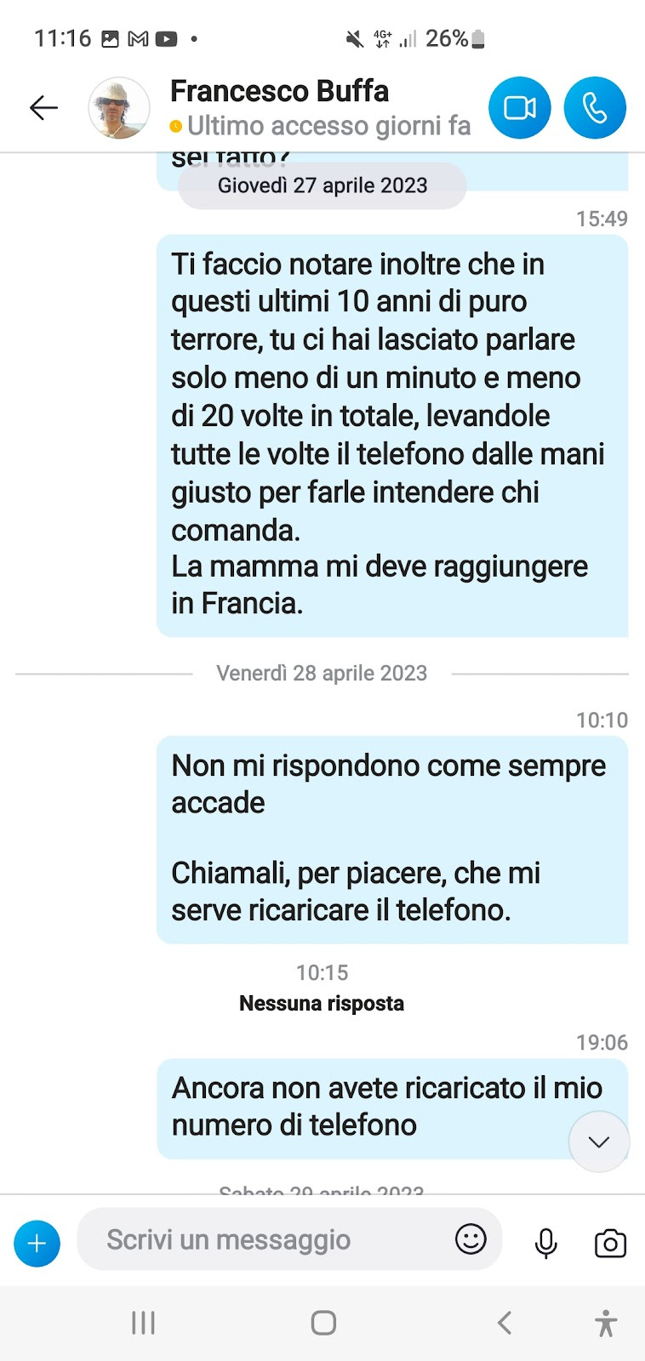Viewport: 645px width, 1361px height.
Task: Open the contact's profile picture
Action: pyautogui.click(x=119, y=108)
